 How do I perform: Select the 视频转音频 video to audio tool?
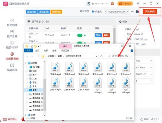(12, 56)
